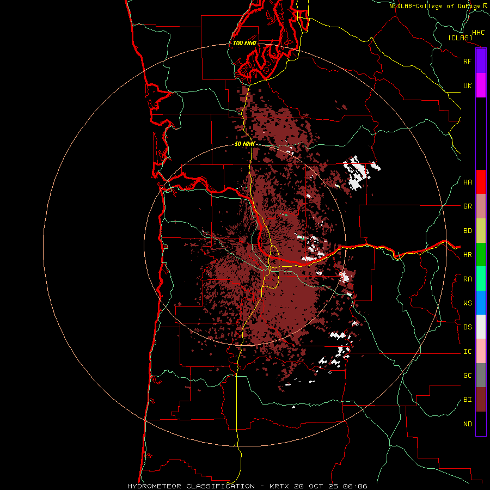
Task: Click the 50 NMI range ring label
Action: [x=244, y=144]
